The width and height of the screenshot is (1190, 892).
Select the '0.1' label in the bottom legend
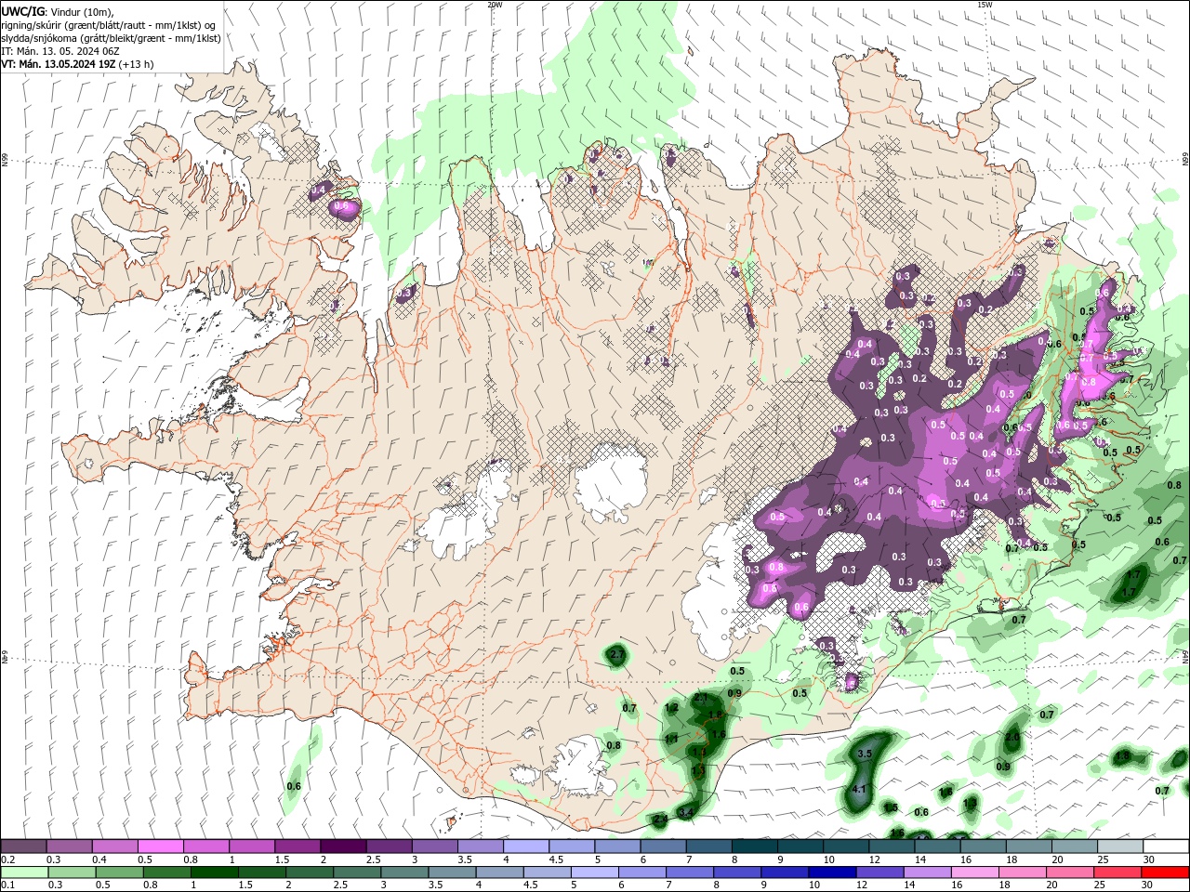click(8, 885)
